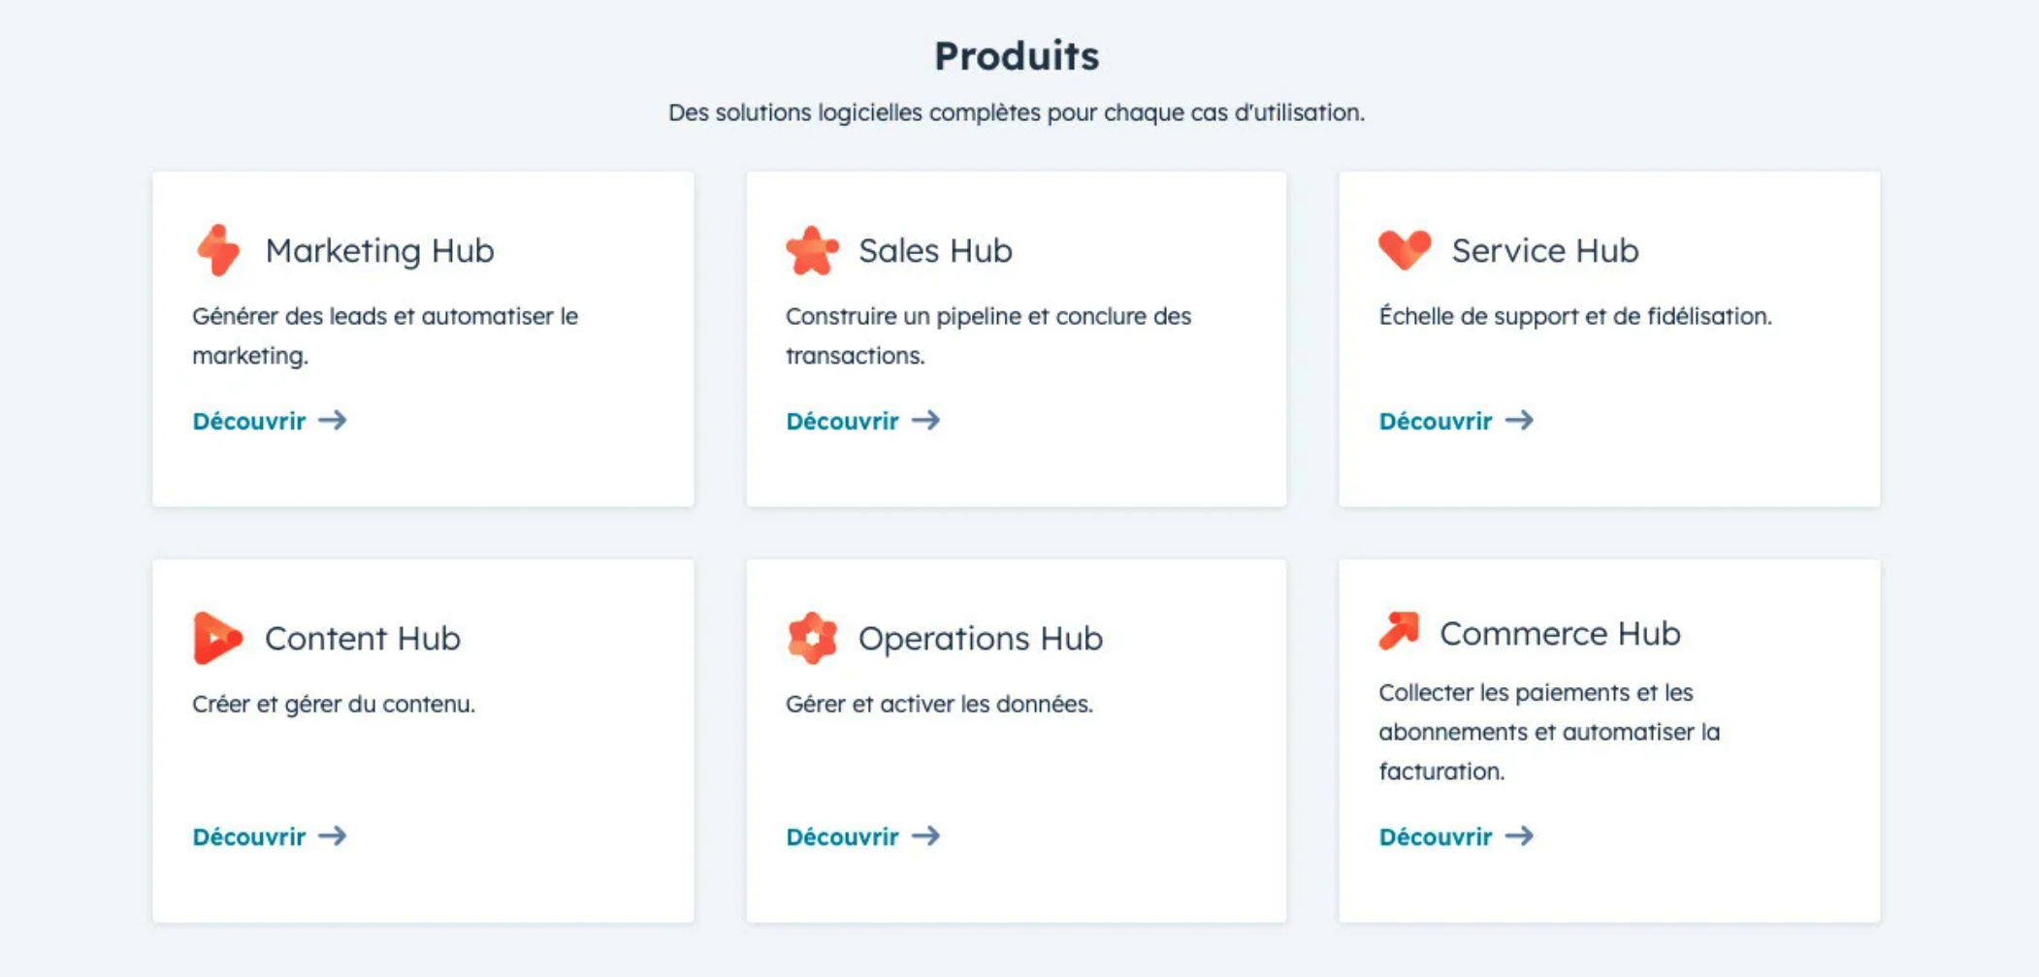Click the Sales Hub star icon
Viewport: 2039px width, 977px height.
[812, 250]
